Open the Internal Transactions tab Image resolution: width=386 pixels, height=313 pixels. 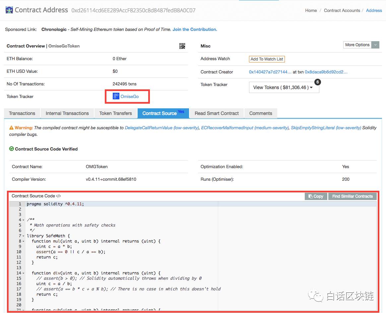[67, 113]
